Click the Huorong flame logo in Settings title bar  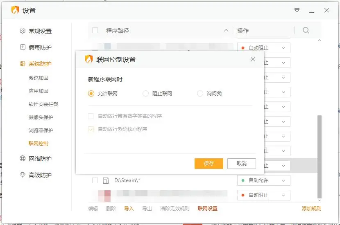(x=15, y=10)
